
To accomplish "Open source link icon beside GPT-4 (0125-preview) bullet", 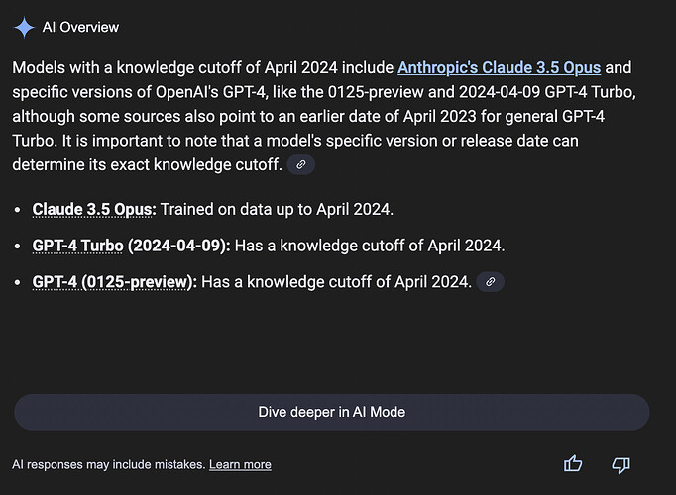I will pyautogui.click(x=491, y=282).
